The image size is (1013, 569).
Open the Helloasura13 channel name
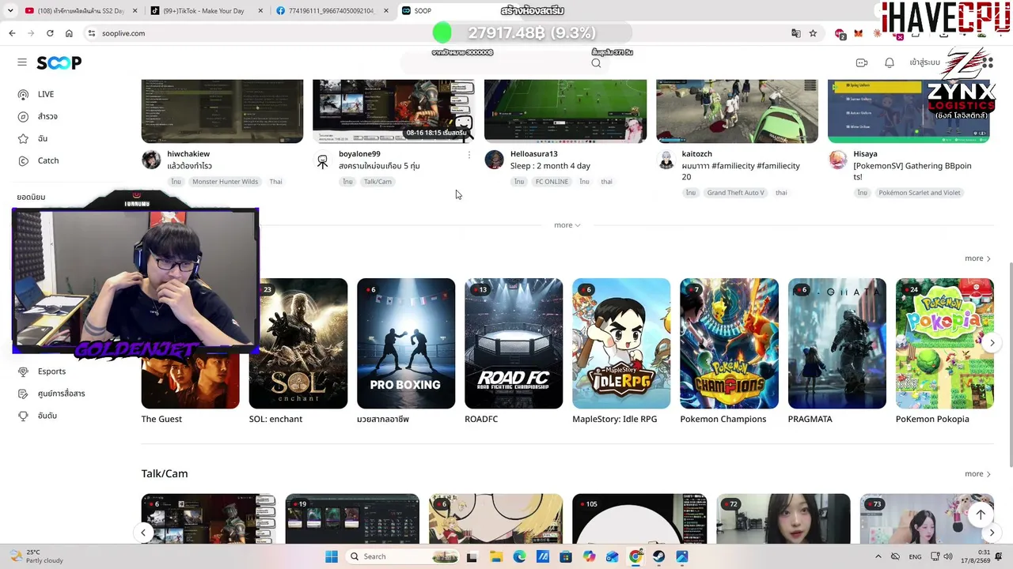[533, 154]
